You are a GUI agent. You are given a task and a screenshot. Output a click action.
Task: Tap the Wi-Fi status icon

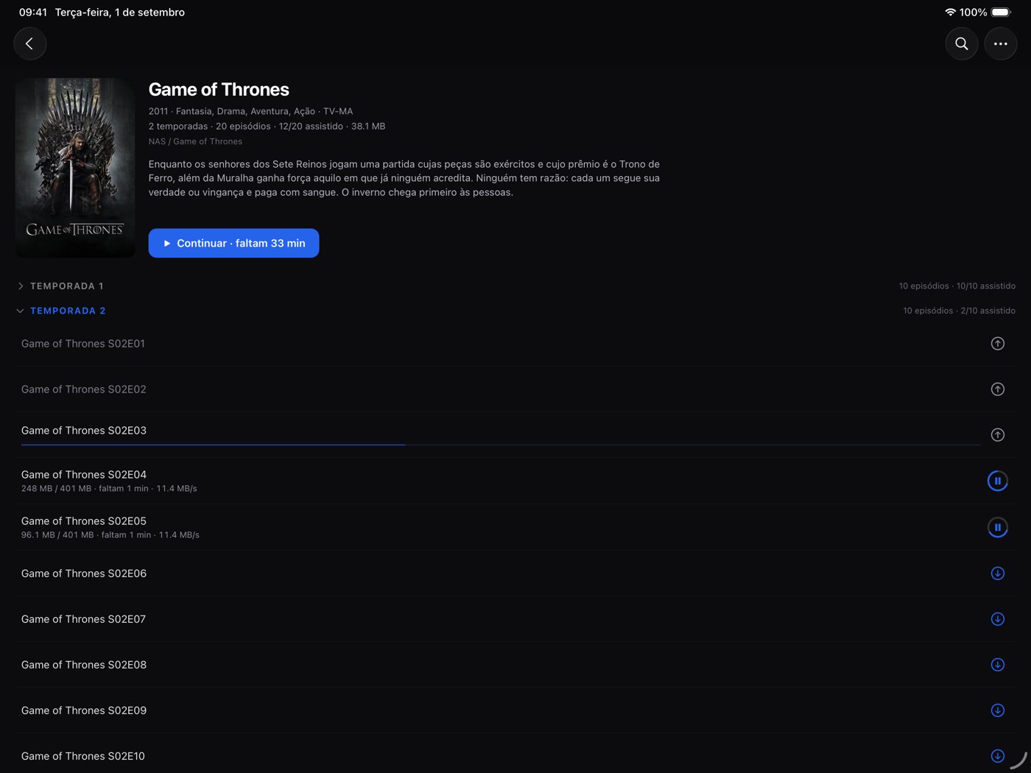point(951,13)
